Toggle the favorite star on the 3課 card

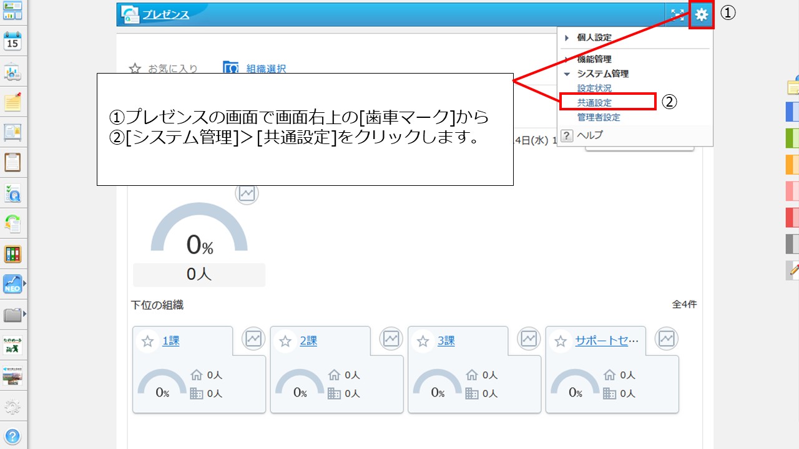(423, 341)
